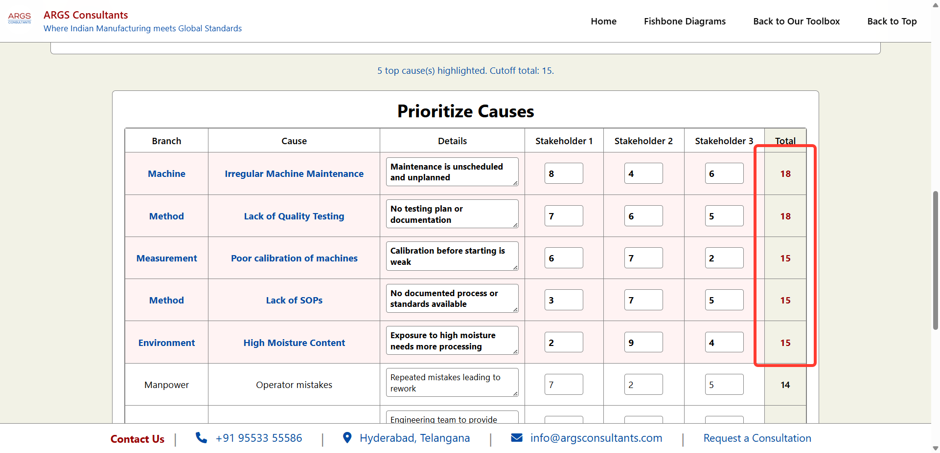Open the Fishbone Diagrams menu item
Image resolution: width=940 pixels, height=453 pixels.
[x=685, y=21]
